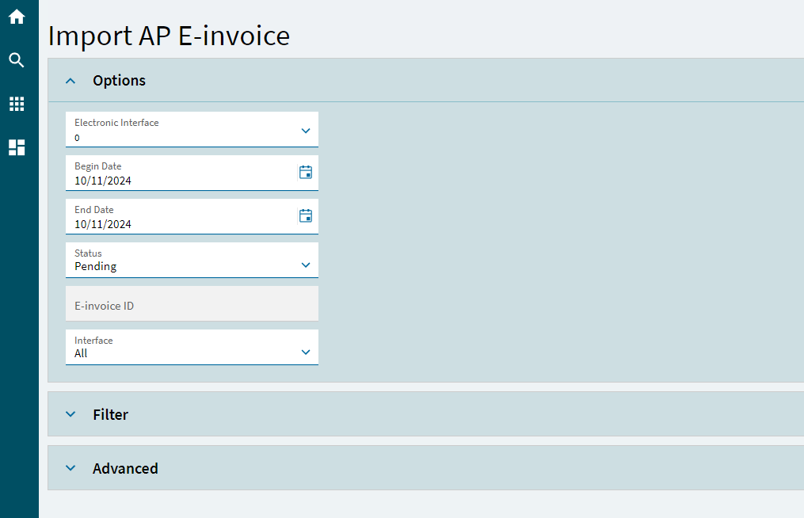Open search using magnifier icon
Viewport: 804px width, 518px height.
pyautogui.click(x=17, y=60)
